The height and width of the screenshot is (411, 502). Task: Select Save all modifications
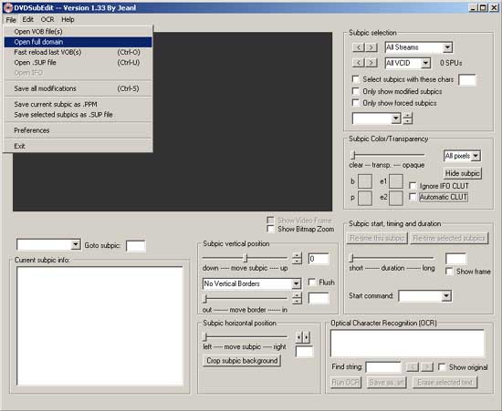78,88
